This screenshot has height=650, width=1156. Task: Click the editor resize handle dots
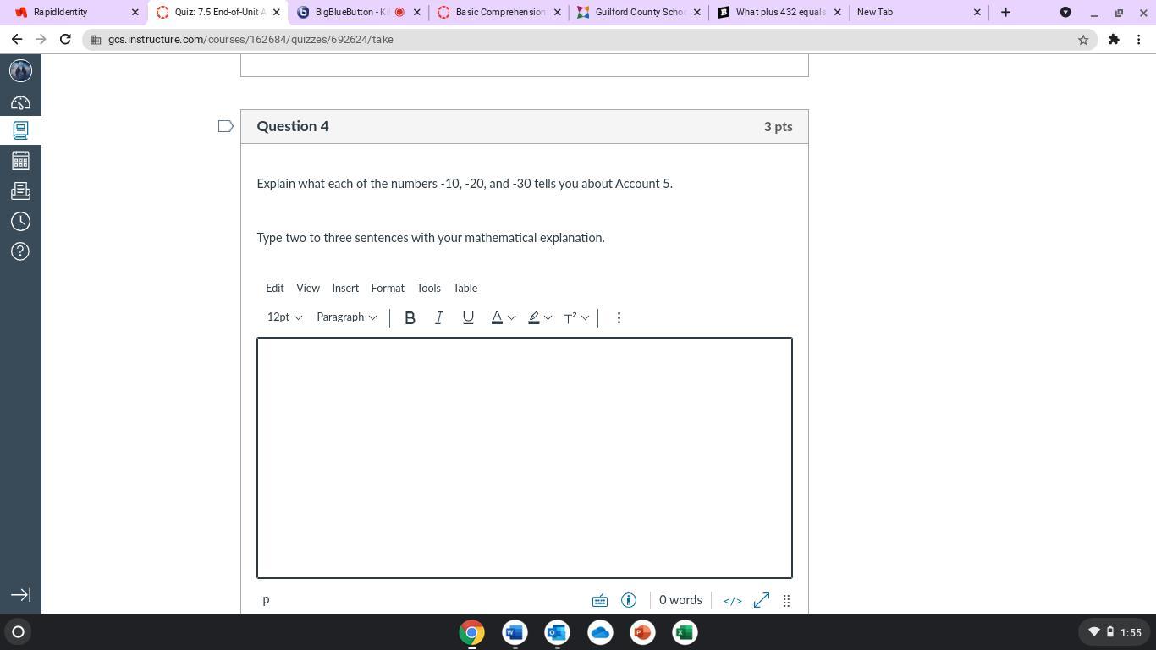[x=786, y=601]
